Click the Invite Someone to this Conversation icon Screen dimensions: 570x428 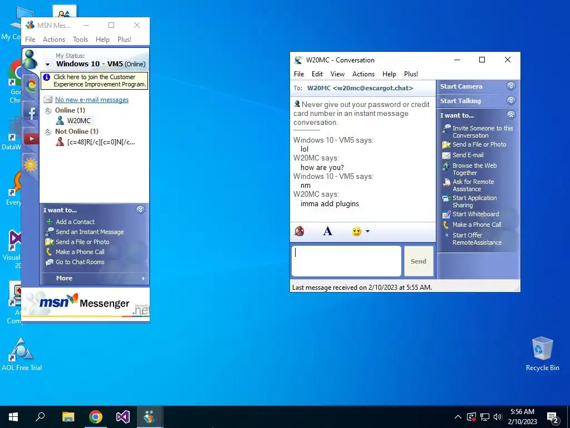tap(446, 129)
